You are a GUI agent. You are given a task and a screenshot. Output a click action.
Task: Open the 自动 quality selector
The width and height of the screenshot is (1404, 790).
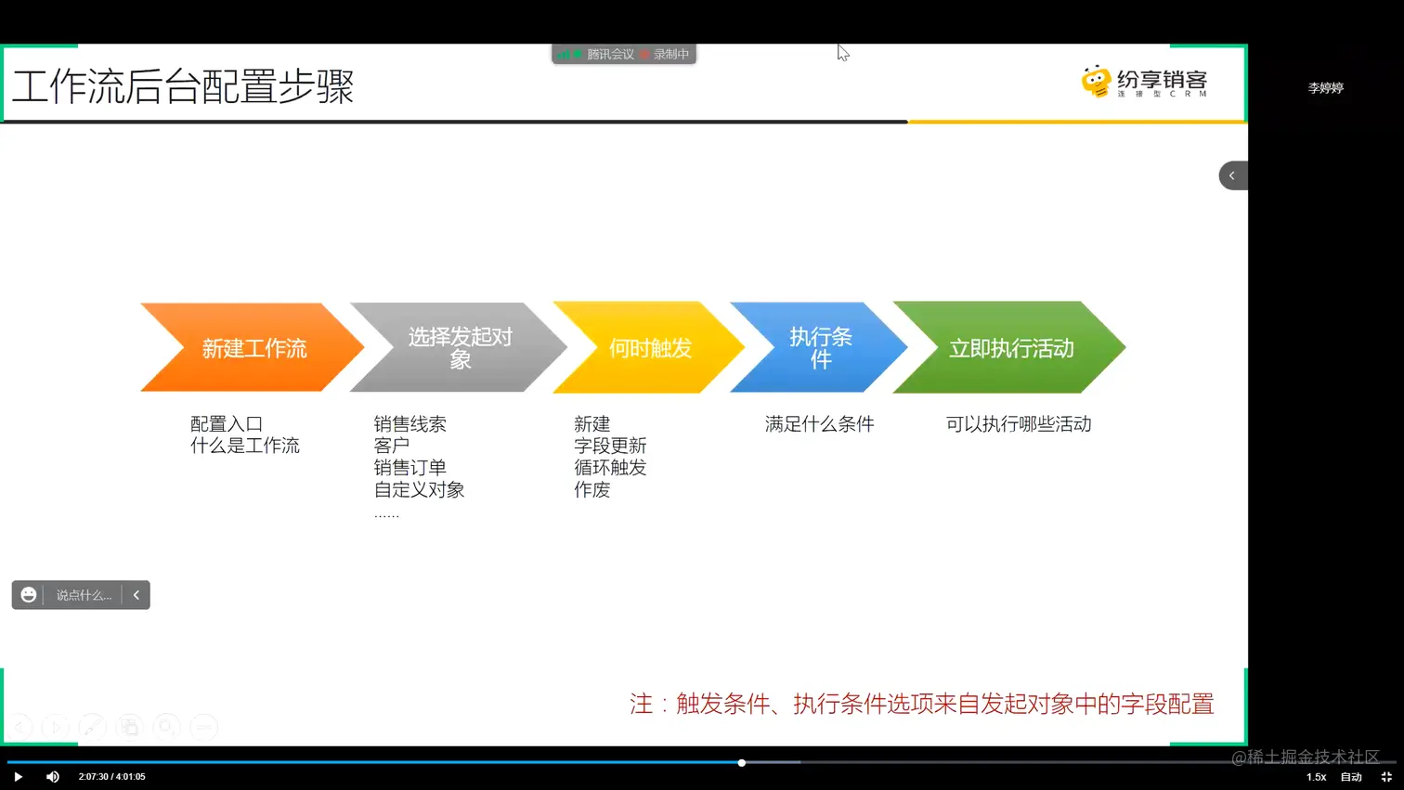coord(1351,777)
